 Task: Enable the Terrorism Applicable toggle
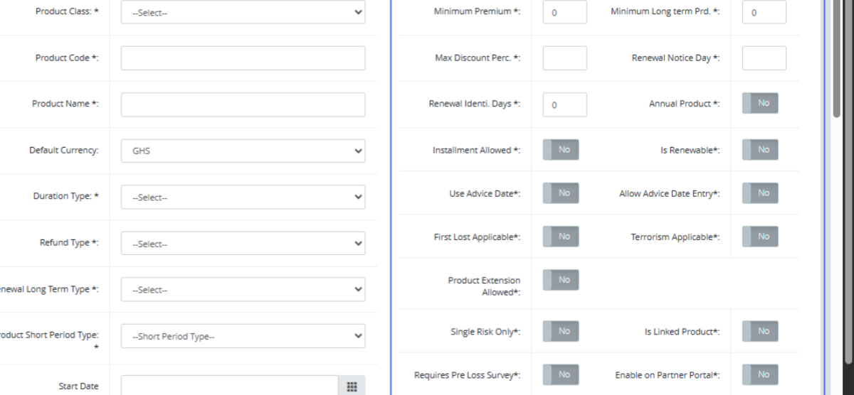point(760,237)
